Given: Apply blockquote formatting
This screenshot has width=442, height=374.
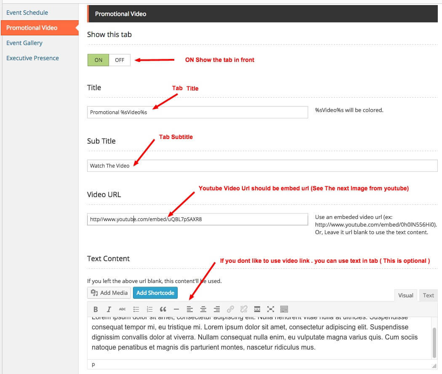Looking at the screenshot, I should pos(163,309).
